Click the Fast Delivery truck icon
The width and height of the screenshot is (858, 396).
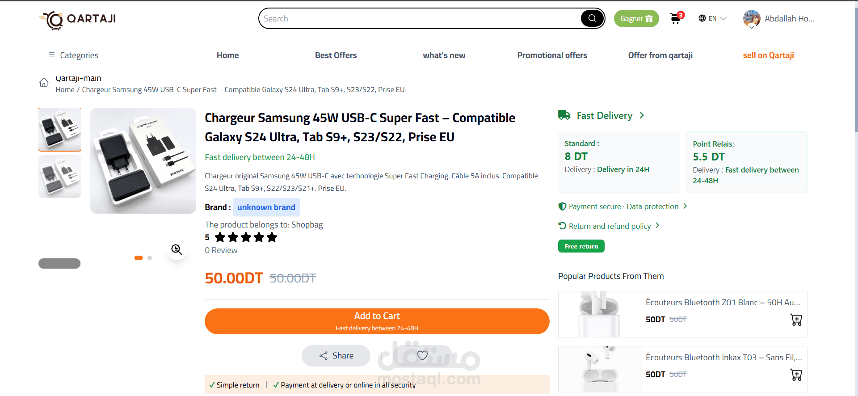point(564,115)
